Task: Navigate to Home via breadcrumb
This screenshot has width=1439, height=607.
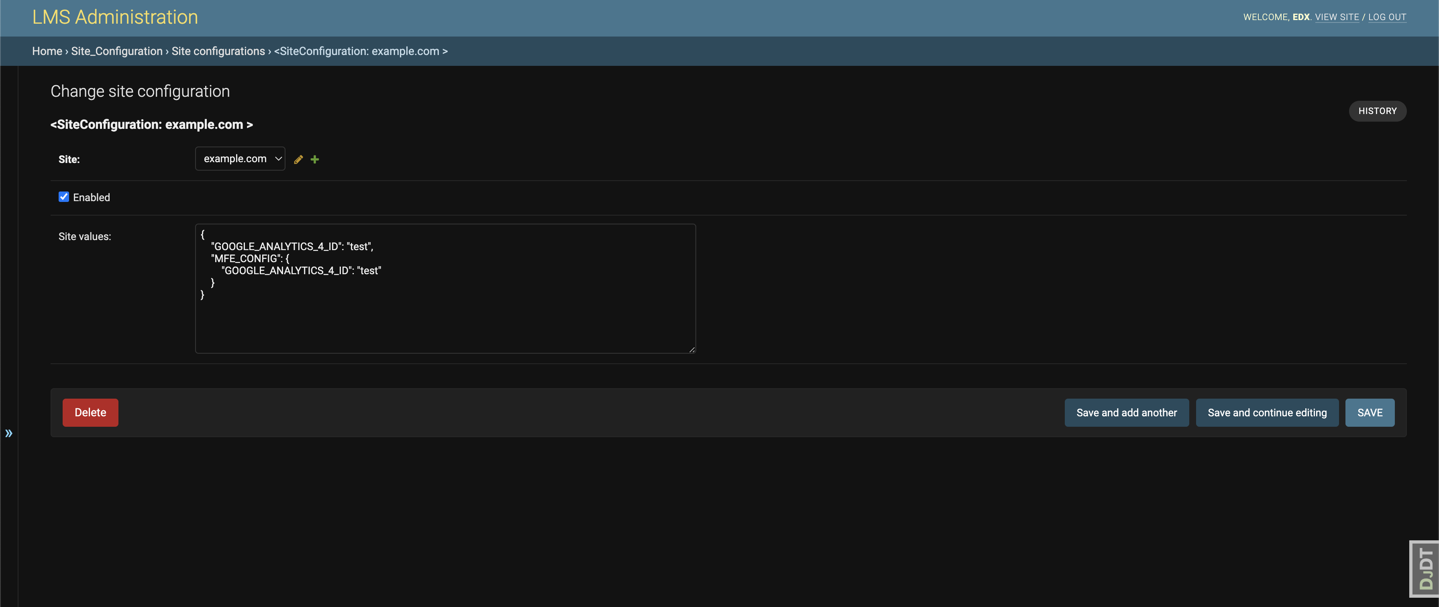Action: click(x=47, y=51)
